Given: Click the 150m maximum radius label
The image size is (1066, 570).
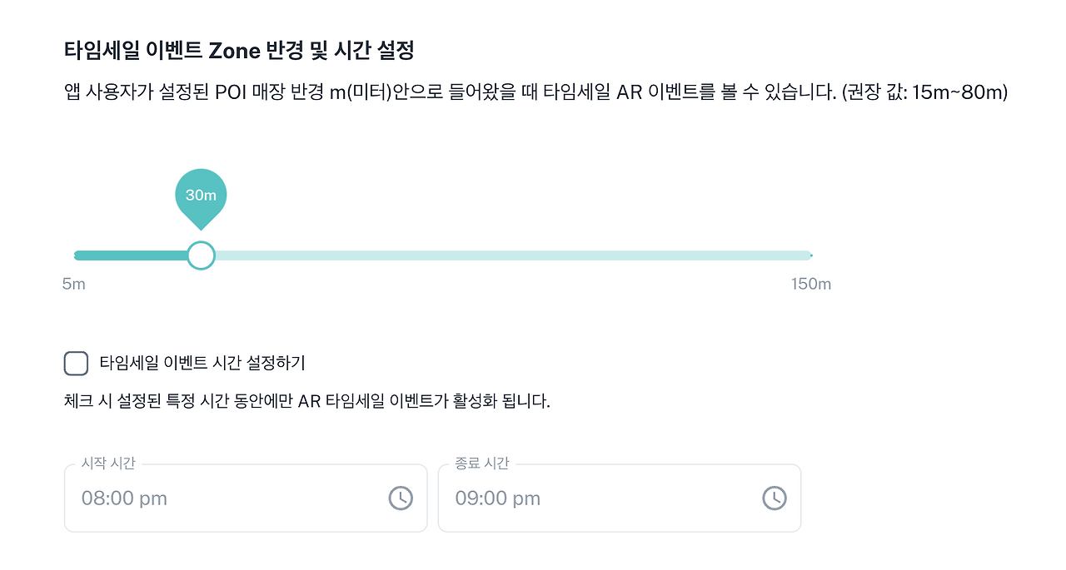Looking at the screenshot, I should point(809,284).
